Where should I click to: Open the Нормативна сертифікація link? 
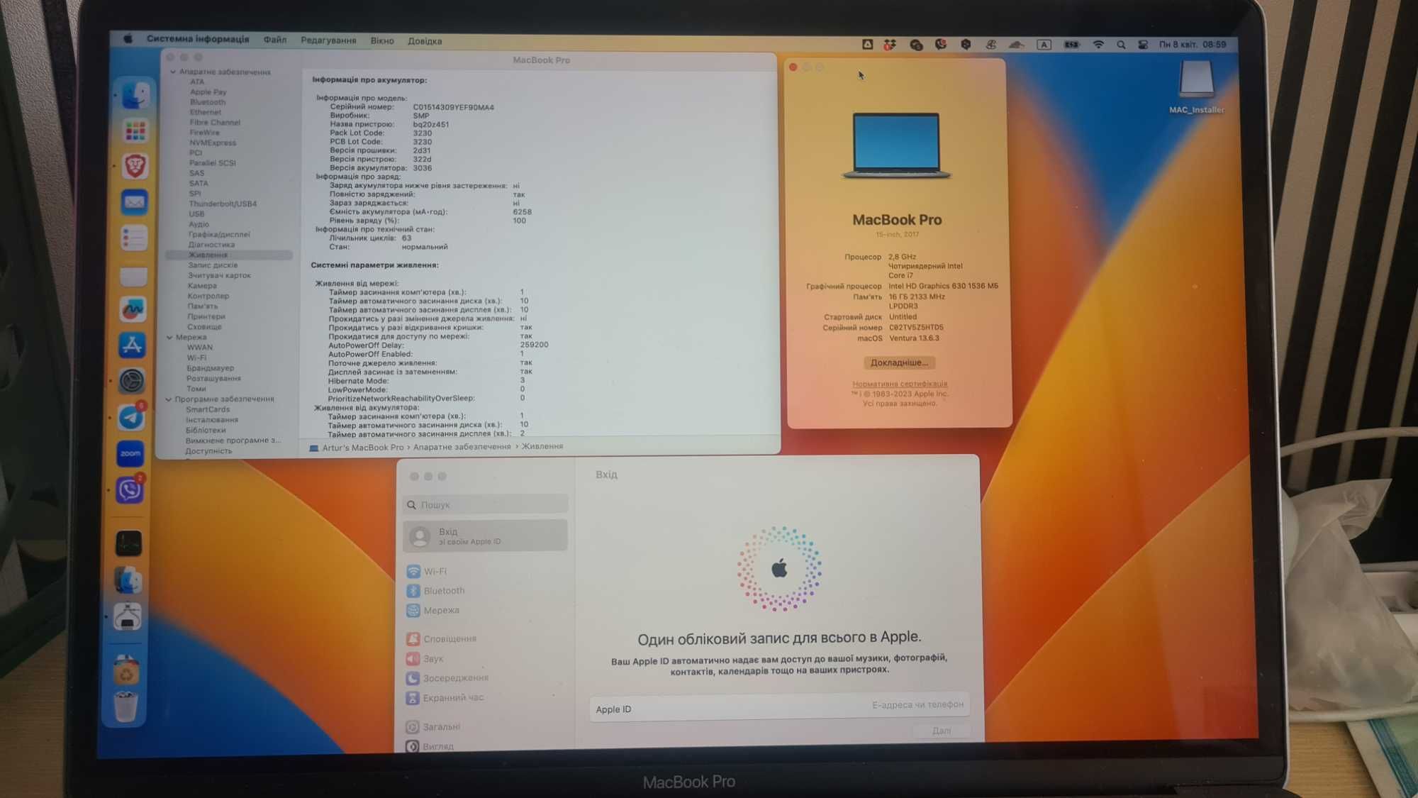900,384
